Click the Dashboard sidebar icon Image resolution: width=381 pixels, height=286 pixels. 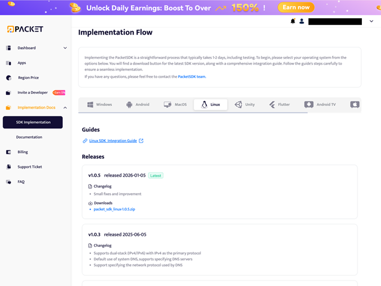[x=9, y=48]
